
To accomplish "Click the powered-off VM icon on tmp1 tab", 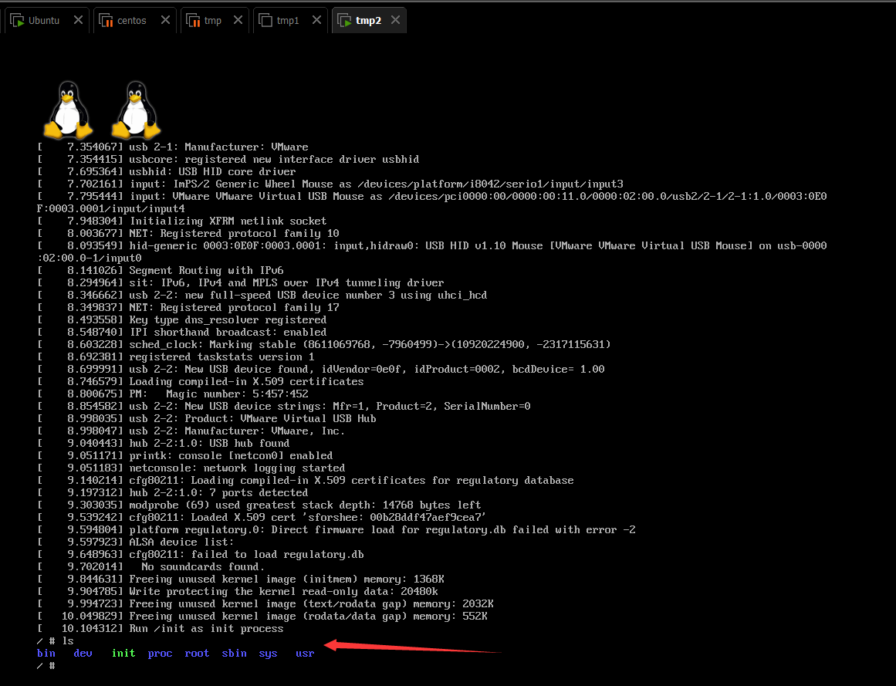I will point(265,21).
